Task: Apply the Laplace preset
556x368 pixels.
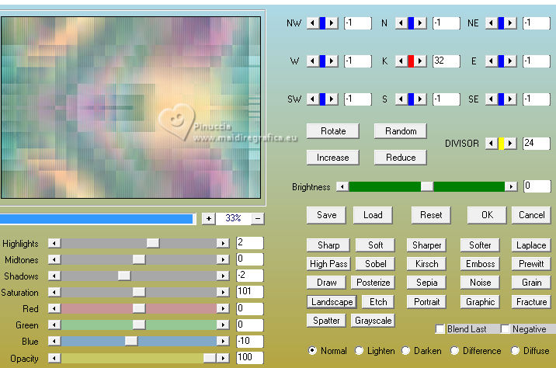Action: point(531,245)
